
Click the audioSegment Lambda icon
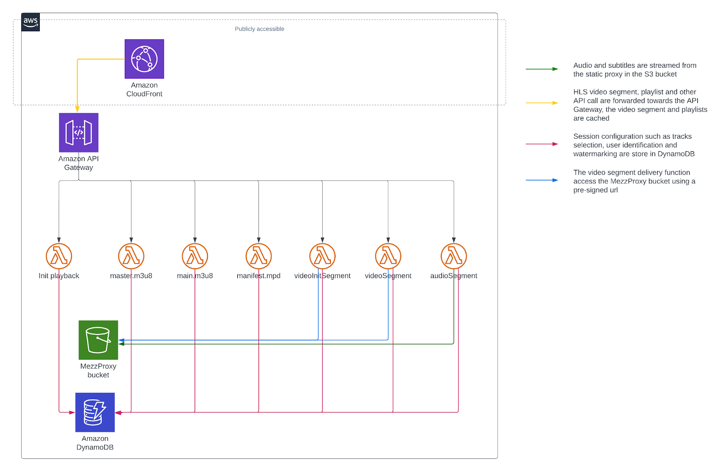(454, 256)
